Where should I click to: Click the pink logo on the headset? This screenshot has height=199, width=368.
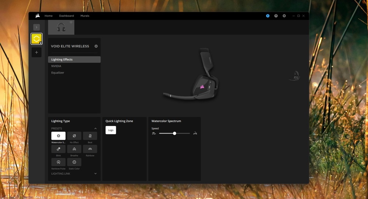pyautogui.click(x=202, y=87)
